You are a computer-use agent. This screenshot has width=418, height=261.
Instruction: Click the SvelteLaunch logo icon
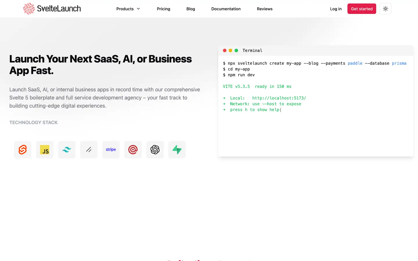tap(29, 9)
